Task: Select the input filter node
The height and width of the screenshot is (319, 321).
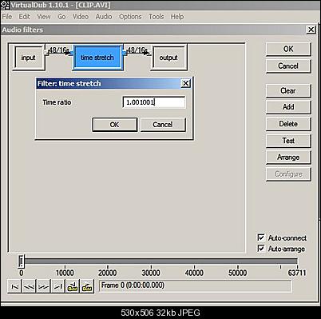Action: pyautogui.click(x=29, y=58)
